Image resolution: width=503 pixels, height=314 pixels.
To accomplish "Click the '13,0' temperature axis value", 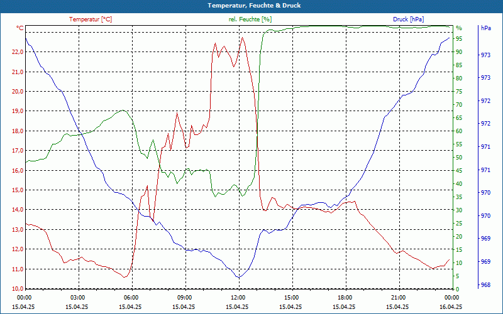I will coord(18,229).
